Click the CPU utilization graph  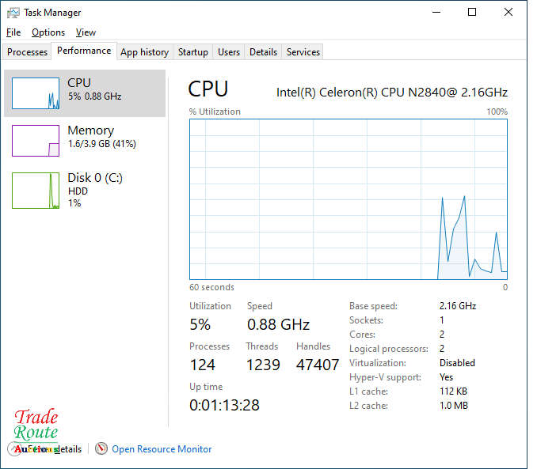348,199
